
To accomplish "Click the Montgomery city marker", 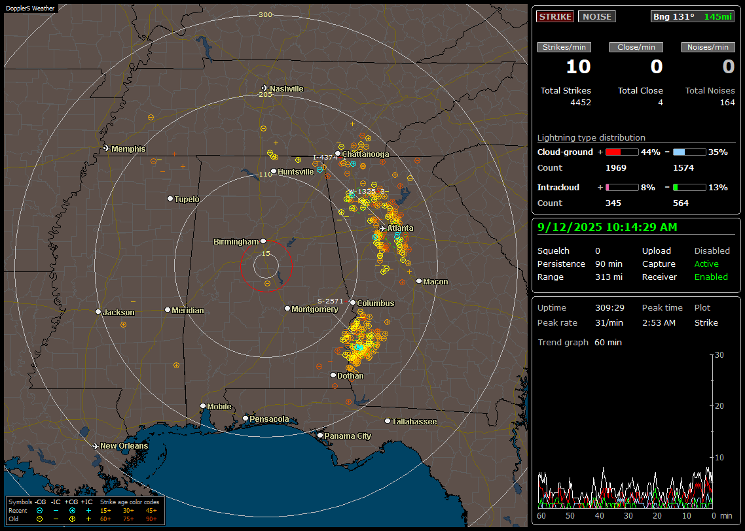I will pos(287,309).
